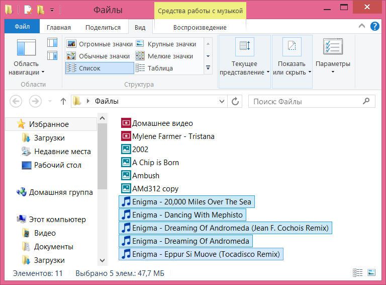Click navigation pane scroll up arrow
The height and width of the screenshot is (285, 386).
pyautogui.click(x=103, y=118)
